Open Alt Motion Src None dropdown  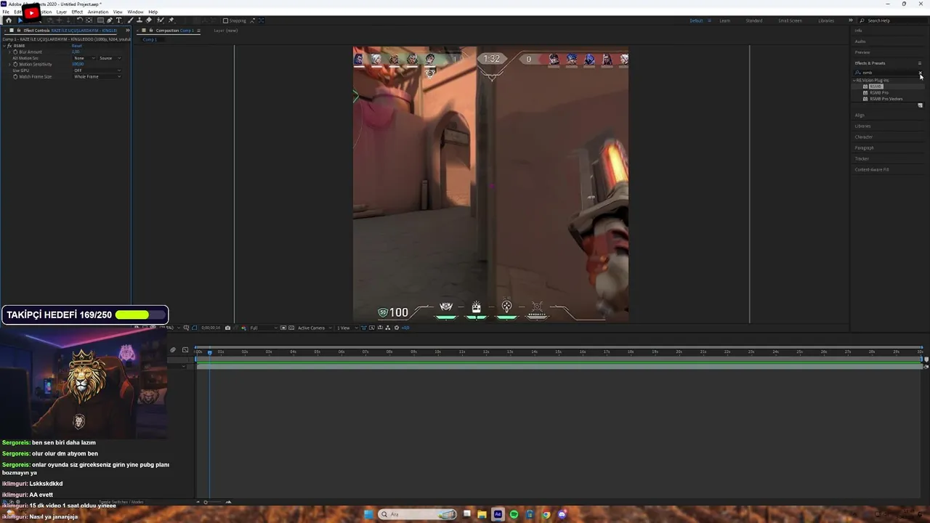(x=84, y=58)
